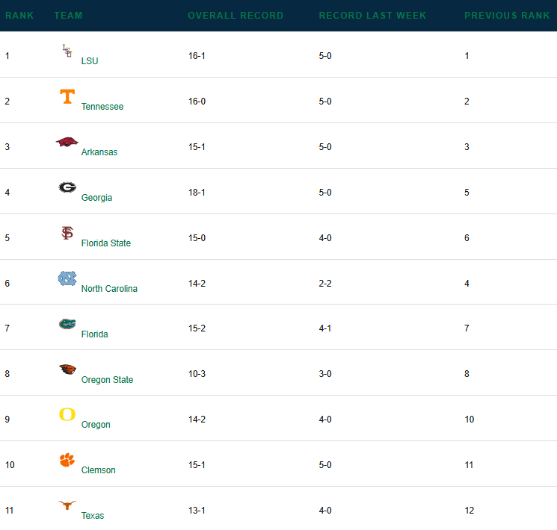The height and width of the screenshot is (530, 557).
Task: Select Arkansas's last week record 5-0
Action: tap(325, 147)
